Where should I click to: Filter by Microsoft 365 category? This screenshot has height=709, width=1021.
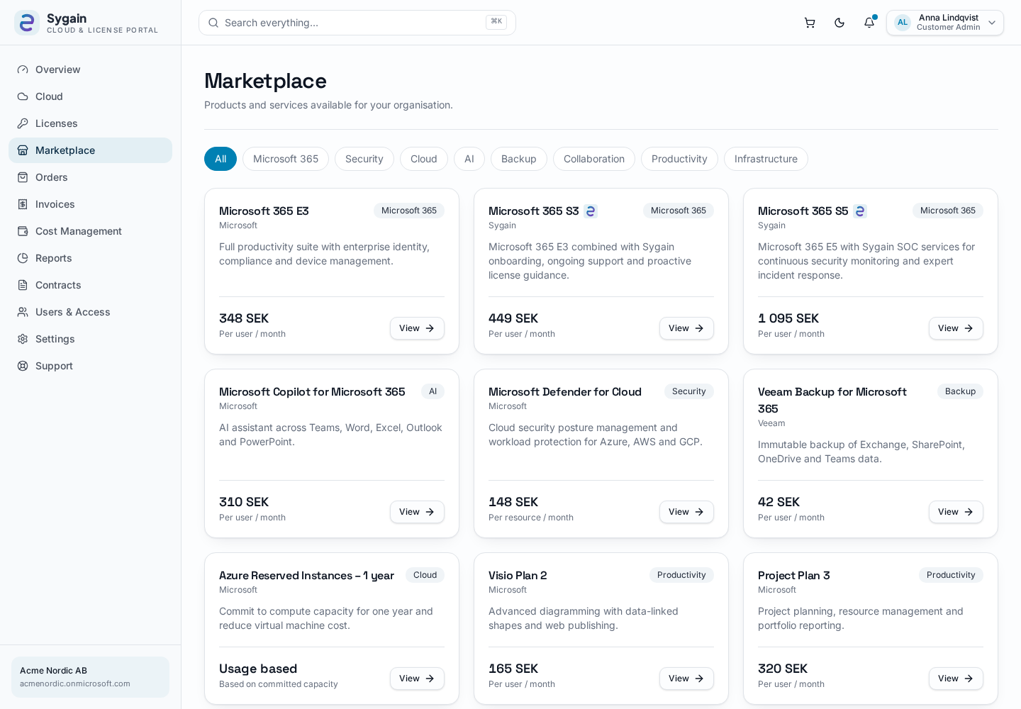pyautogui.click(x=286, y=159)
